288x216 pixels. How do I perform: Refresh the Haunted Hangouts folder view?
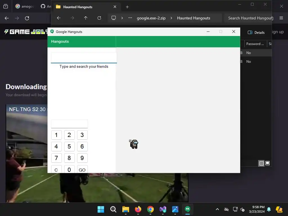[x=99, y=18]
